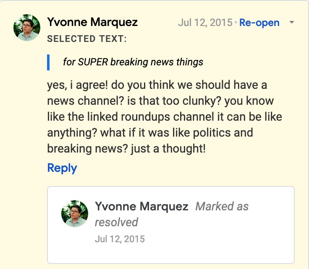
Task: Click the quoted text 'for SUPER breaking news things'
Action: [133, 62]
